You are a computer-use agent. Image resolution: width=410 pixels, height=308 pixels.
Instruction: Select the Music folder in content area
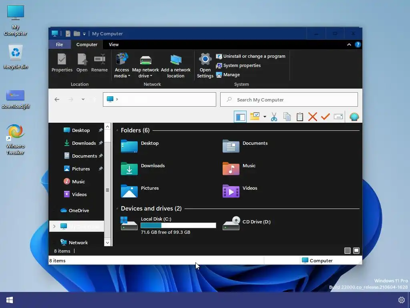(x=239, y=169)
